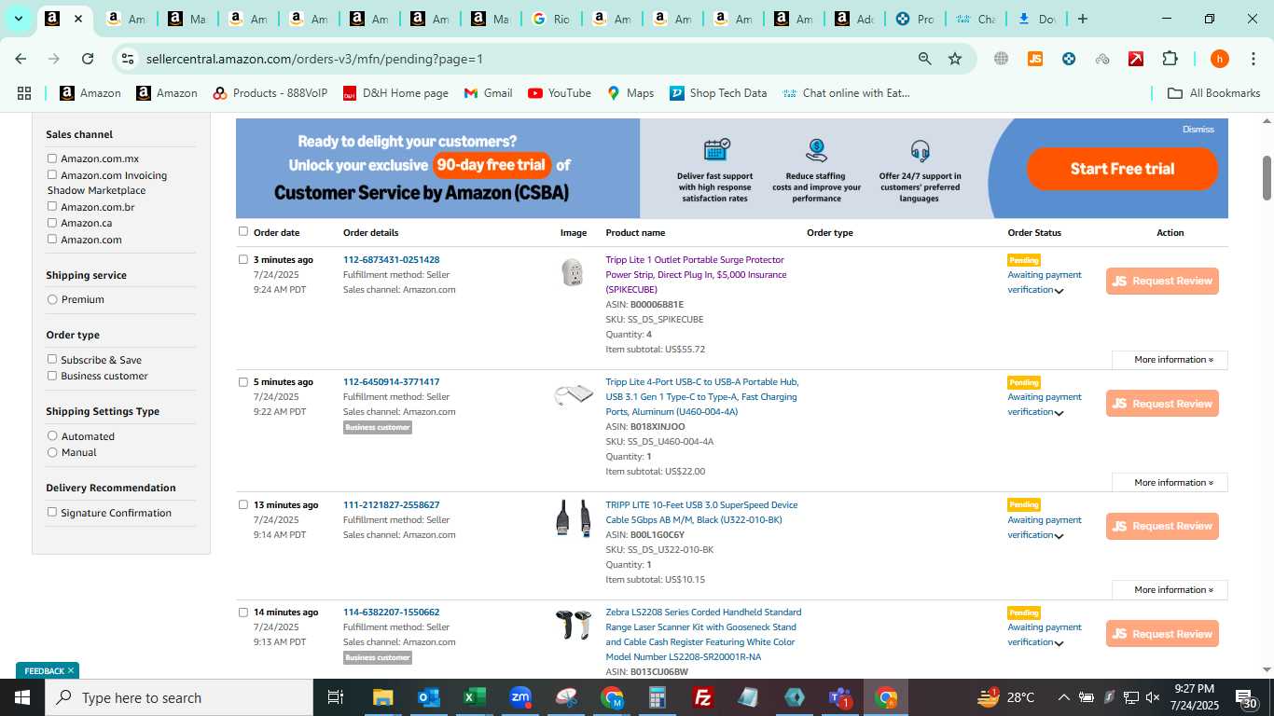Open Zebra LS2208 scanner product link
The height and width of the screenshot is (716, 1274).
[703, 634]
